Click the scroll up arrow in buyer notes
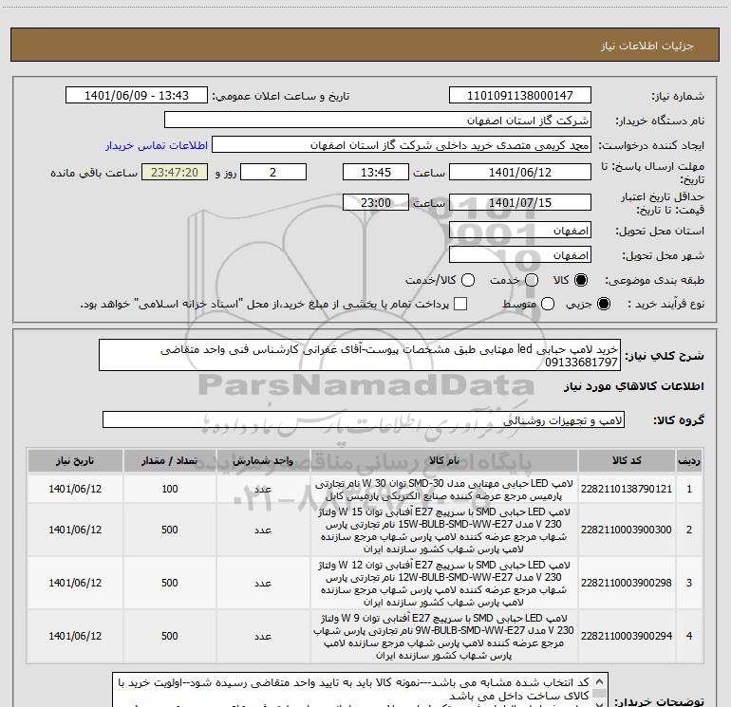The height and width of the screenshot is (707, 731). 601,679
